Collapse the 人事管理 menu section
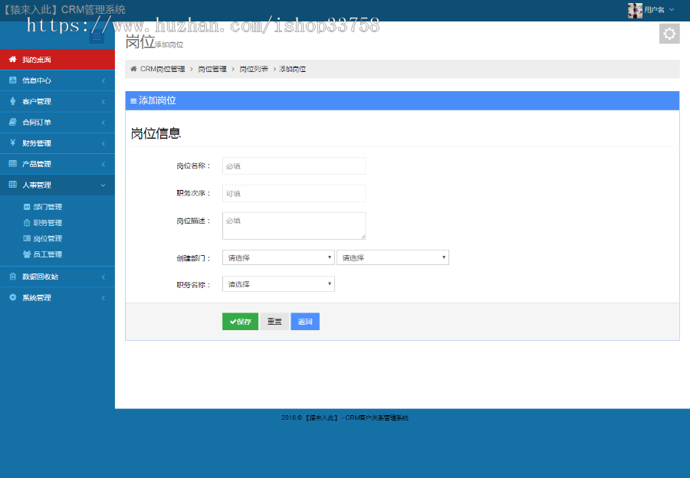 [46, 185]
